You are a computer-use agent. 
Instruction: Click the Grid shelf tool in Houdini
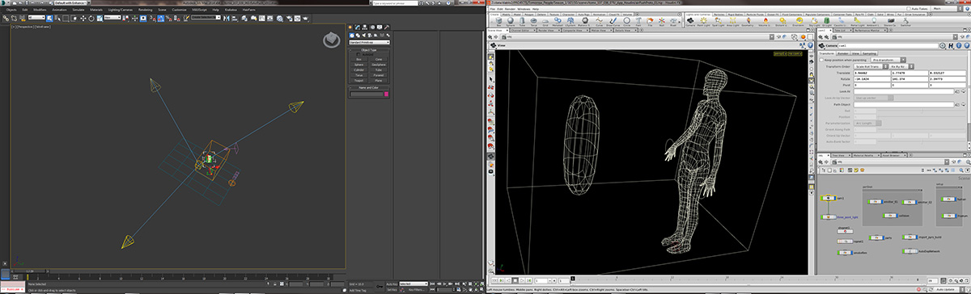pos(545,22)
